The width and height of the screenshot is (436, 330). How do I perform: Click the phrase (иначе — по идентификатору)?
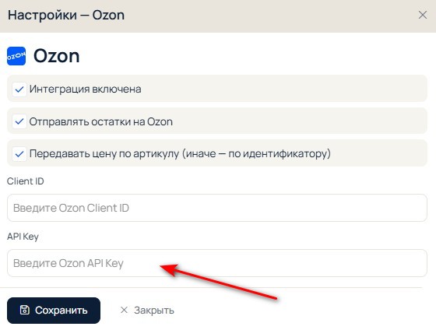256,154
